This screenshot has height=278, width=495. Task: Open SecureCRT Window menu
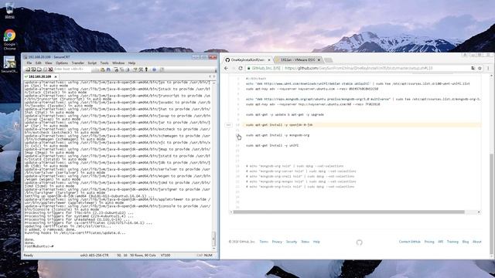[x=118, y=63]
